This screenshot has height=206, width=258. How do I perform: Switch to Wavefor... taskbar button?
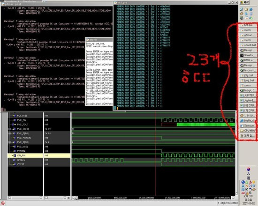point(248,55)
